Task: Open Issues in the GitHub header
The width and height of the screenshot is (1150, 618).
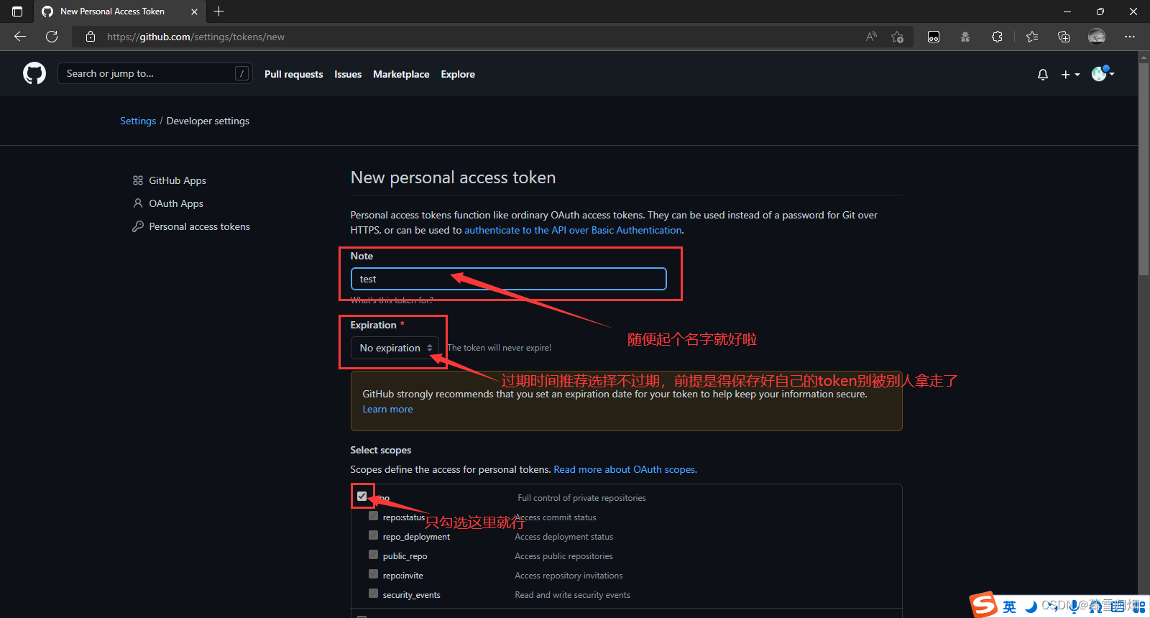Action: [348, 74]
